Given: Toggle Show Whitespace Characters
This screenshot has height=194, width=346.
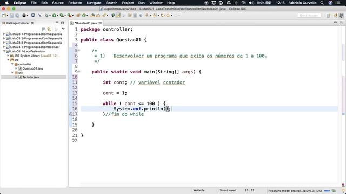Looking at the screenshot, I should tap(141, 16).
